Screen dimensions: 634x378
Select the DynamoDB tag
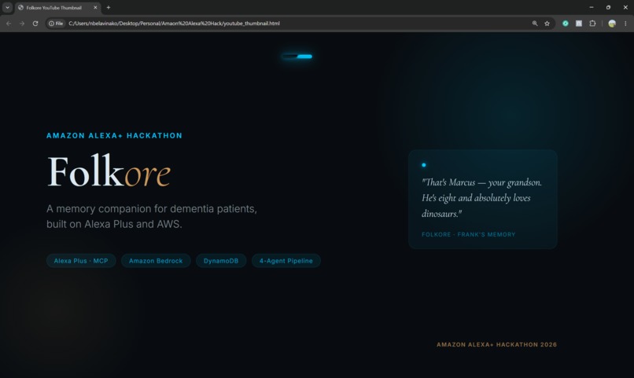point(221,261)
